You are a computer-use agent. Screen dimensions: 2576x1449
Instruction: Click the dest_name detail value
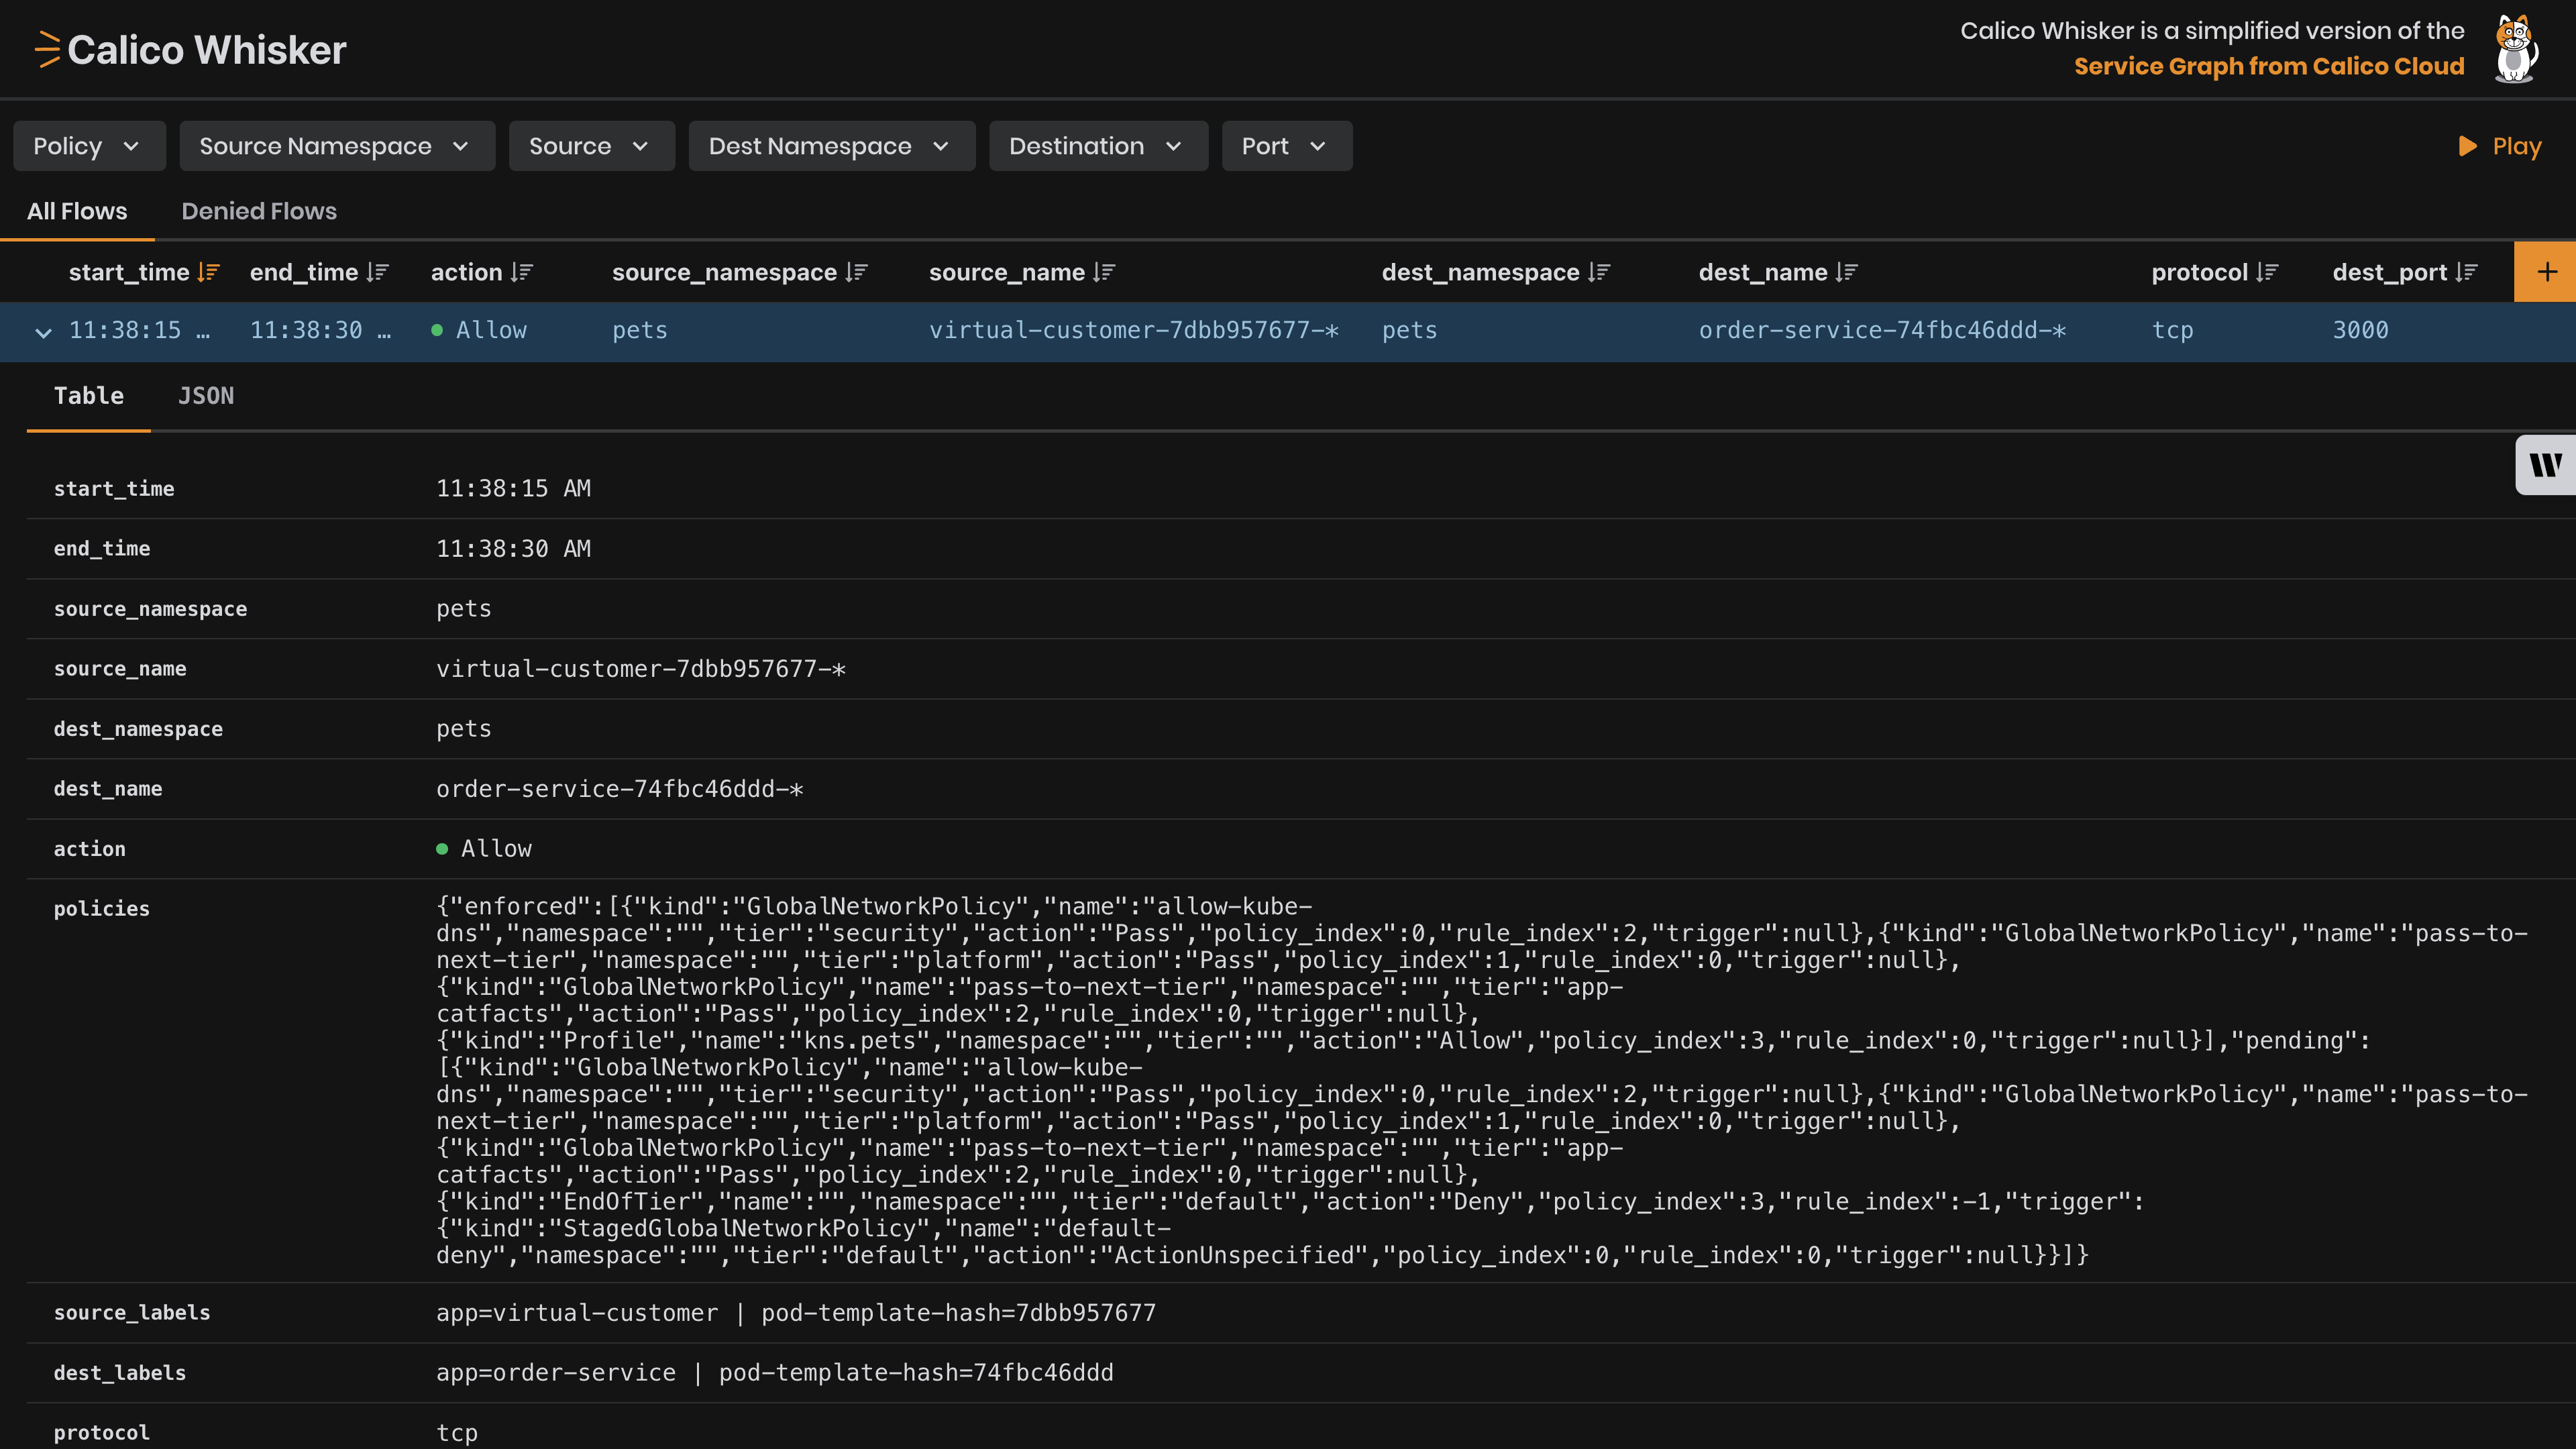(619, 789)
